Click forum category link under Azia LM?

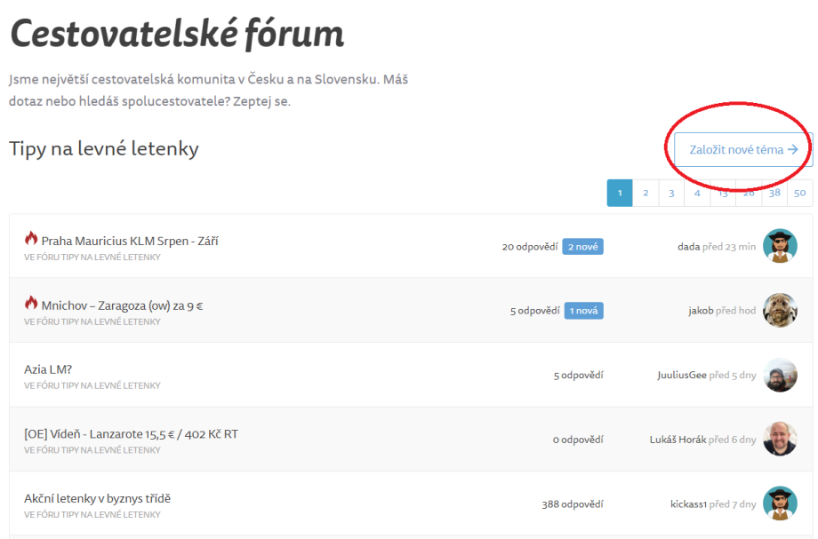click(92, 385)
